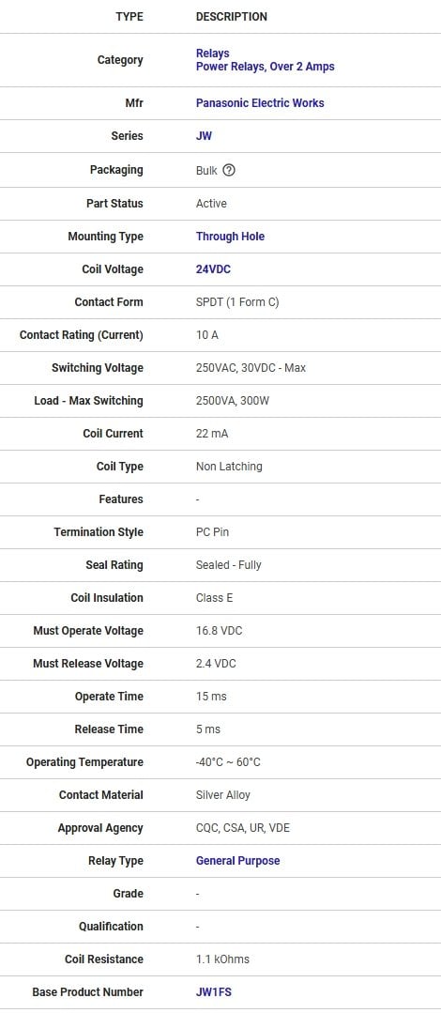Click the 1.1 kOhms coil resistance value

point(222,959)
